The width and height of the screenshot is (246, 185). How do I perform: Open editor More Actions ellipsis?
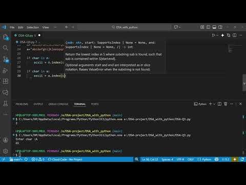(x=240, y=35)
